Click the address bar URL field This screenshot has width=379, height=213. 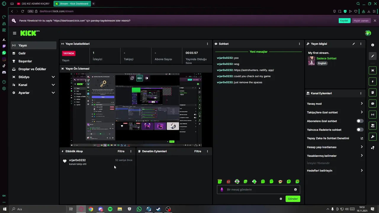pos(184,11)
